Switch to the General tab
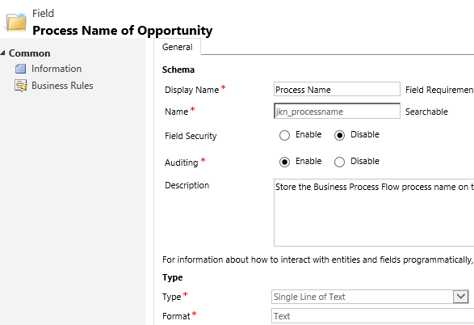Viewport: 474px width, 325px height. pos(177,47)
